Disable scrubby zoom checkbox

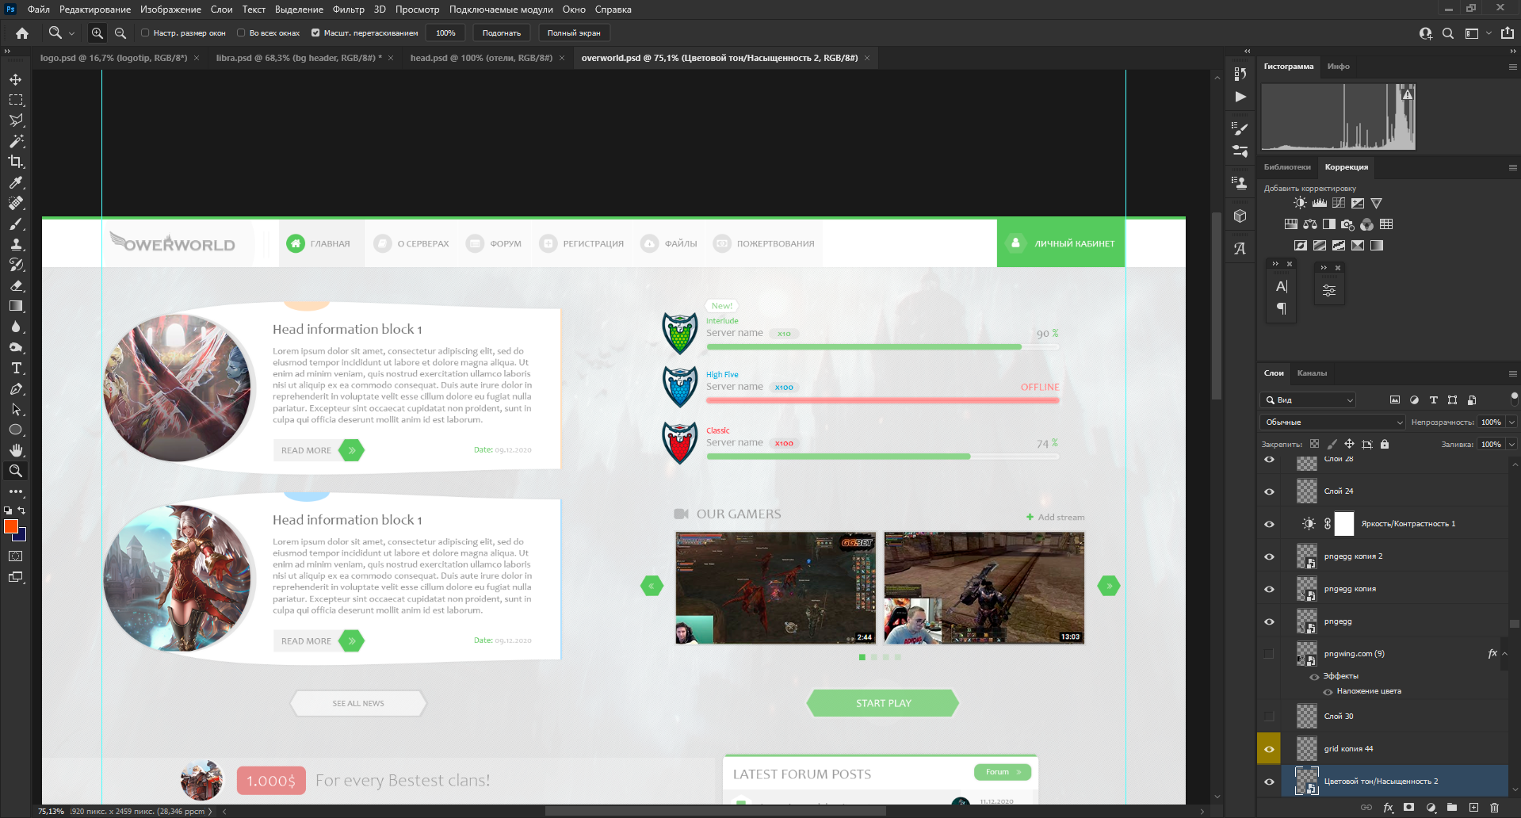(x=315, y=33)
